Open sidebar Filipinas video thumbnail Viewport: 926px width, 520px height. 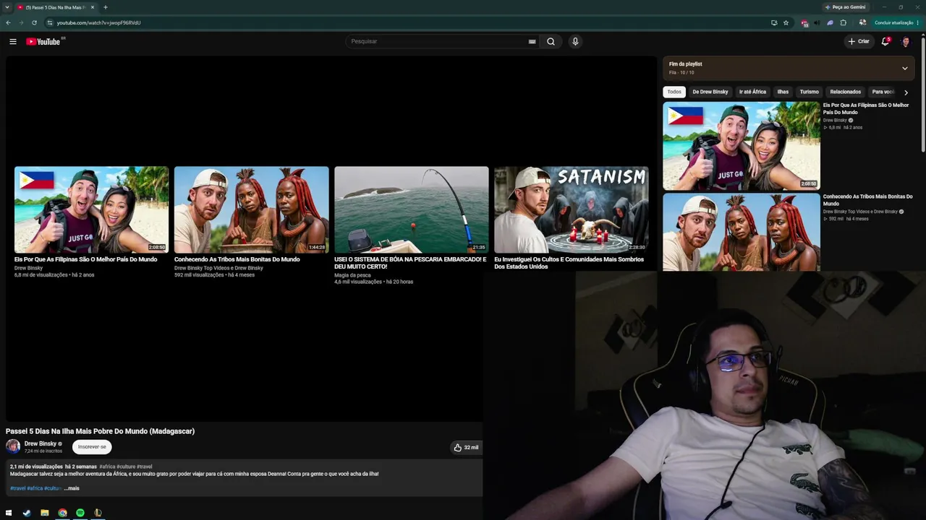point(742,146)
